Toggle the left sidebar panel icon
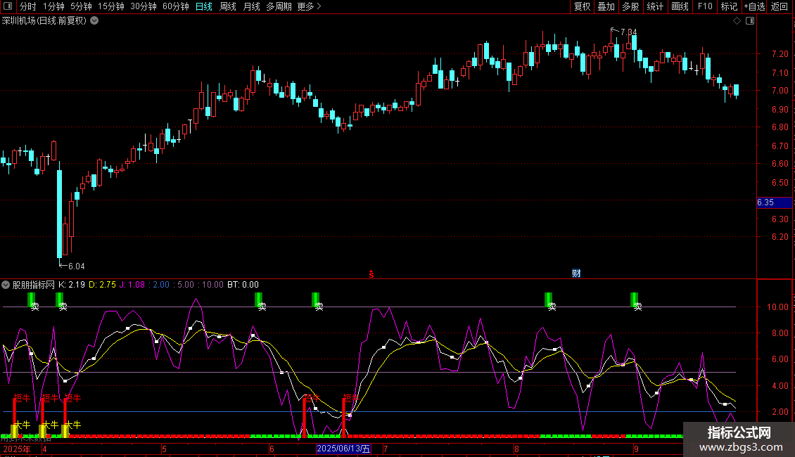This screenshot has height=457, width=795. click(8, 7)
